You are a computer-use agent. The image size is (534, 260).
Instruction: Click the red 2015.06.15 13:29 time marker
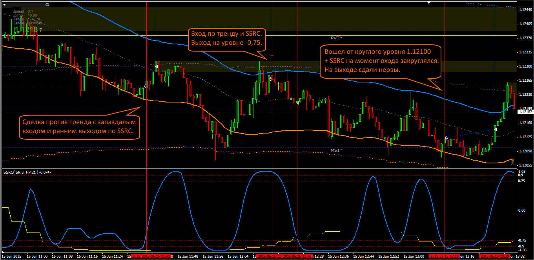click(x=495, y=256)
